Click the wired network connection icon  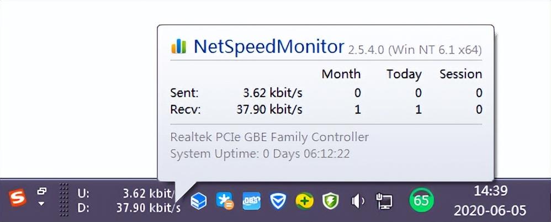[384, 201]
